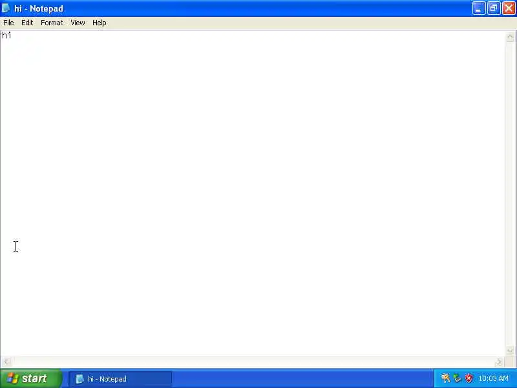Click the red security shield tray icon
This screenshot has width=517, height=388.
[469, 378]
